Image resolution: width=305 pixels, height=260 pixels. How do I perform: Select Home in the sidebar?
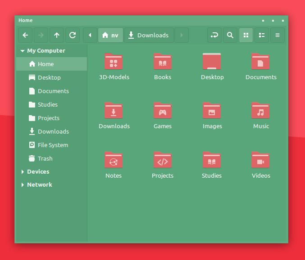point(51,64)
